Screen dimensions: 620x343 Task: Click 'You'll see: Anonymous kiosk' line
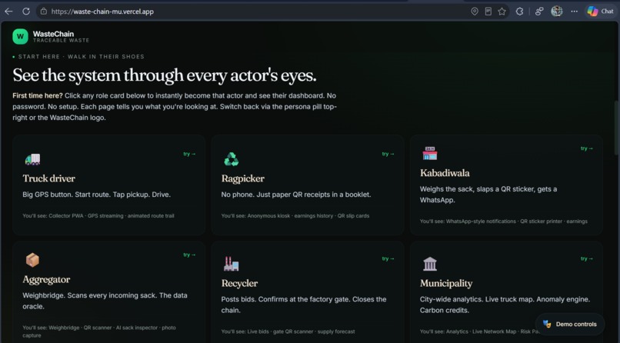[295, 216]
